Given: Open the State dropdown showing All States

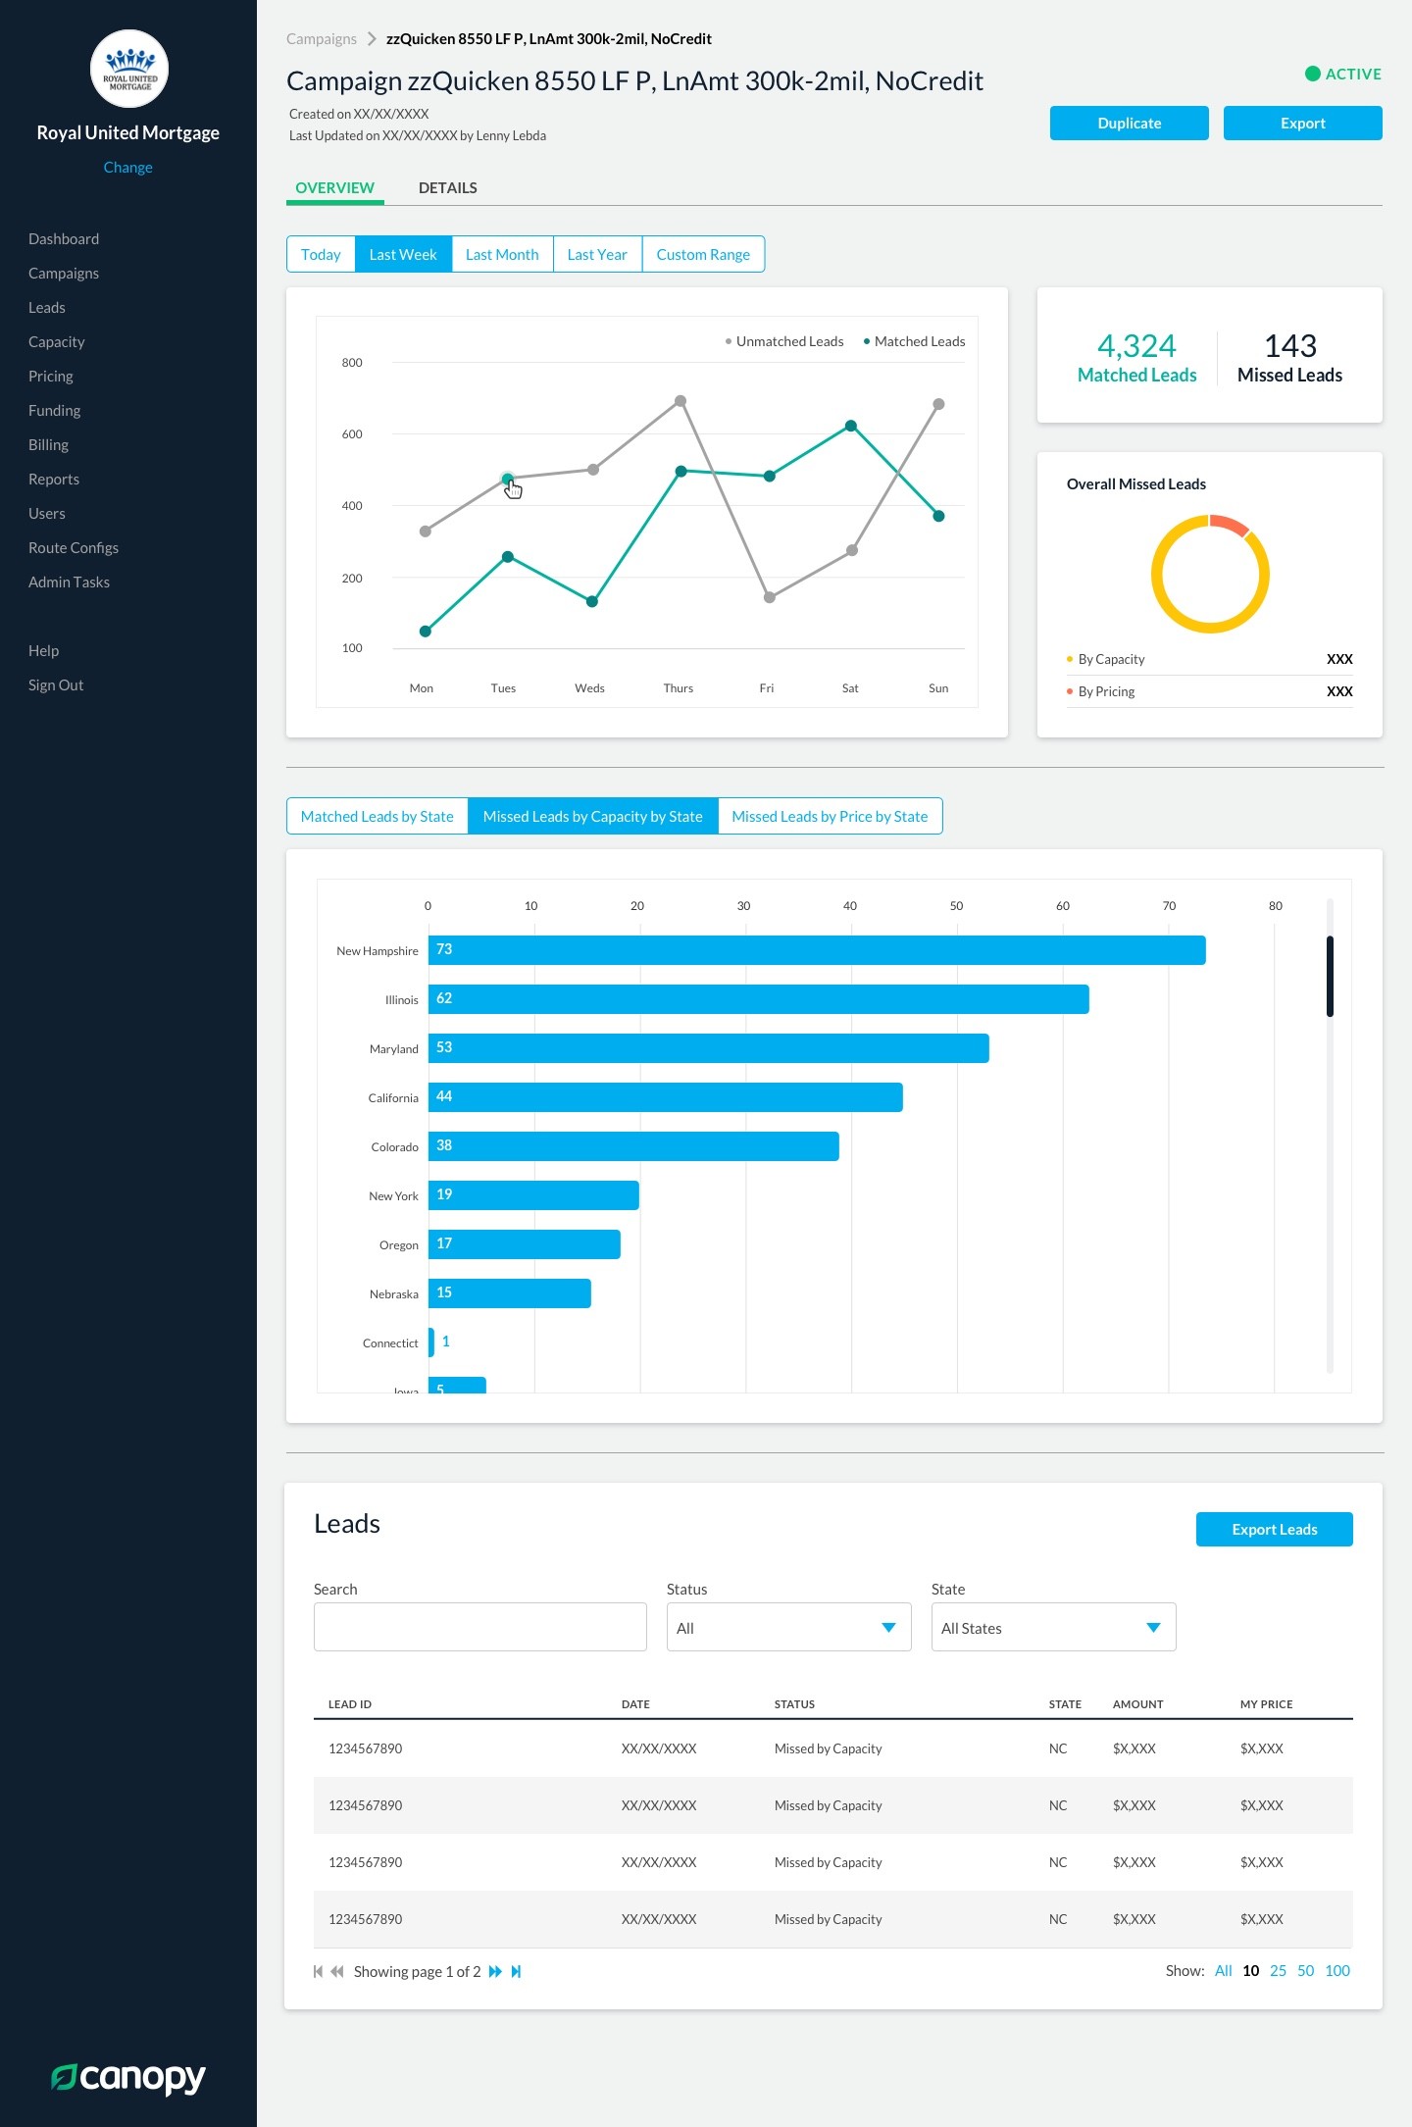Looking at the screenshot, I should click(1053, 1627).
